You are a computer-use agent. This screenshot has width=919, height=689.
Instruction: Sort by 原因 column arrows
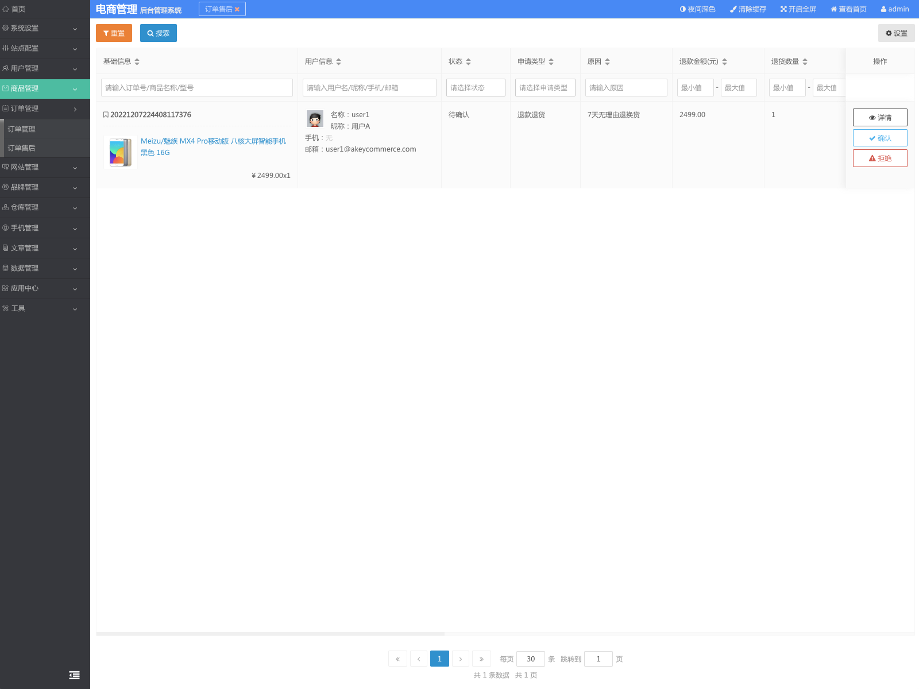pyautogui.click(x=607, y=61)
